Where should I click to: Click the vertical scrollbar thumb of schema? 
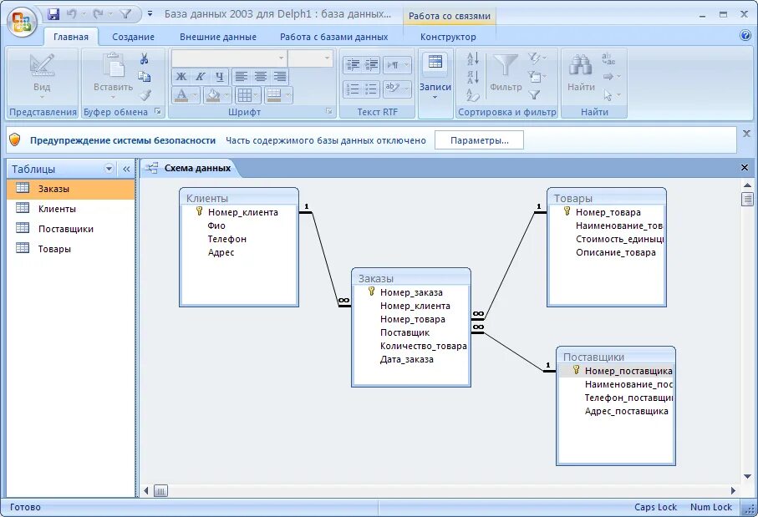coord(747,199)
